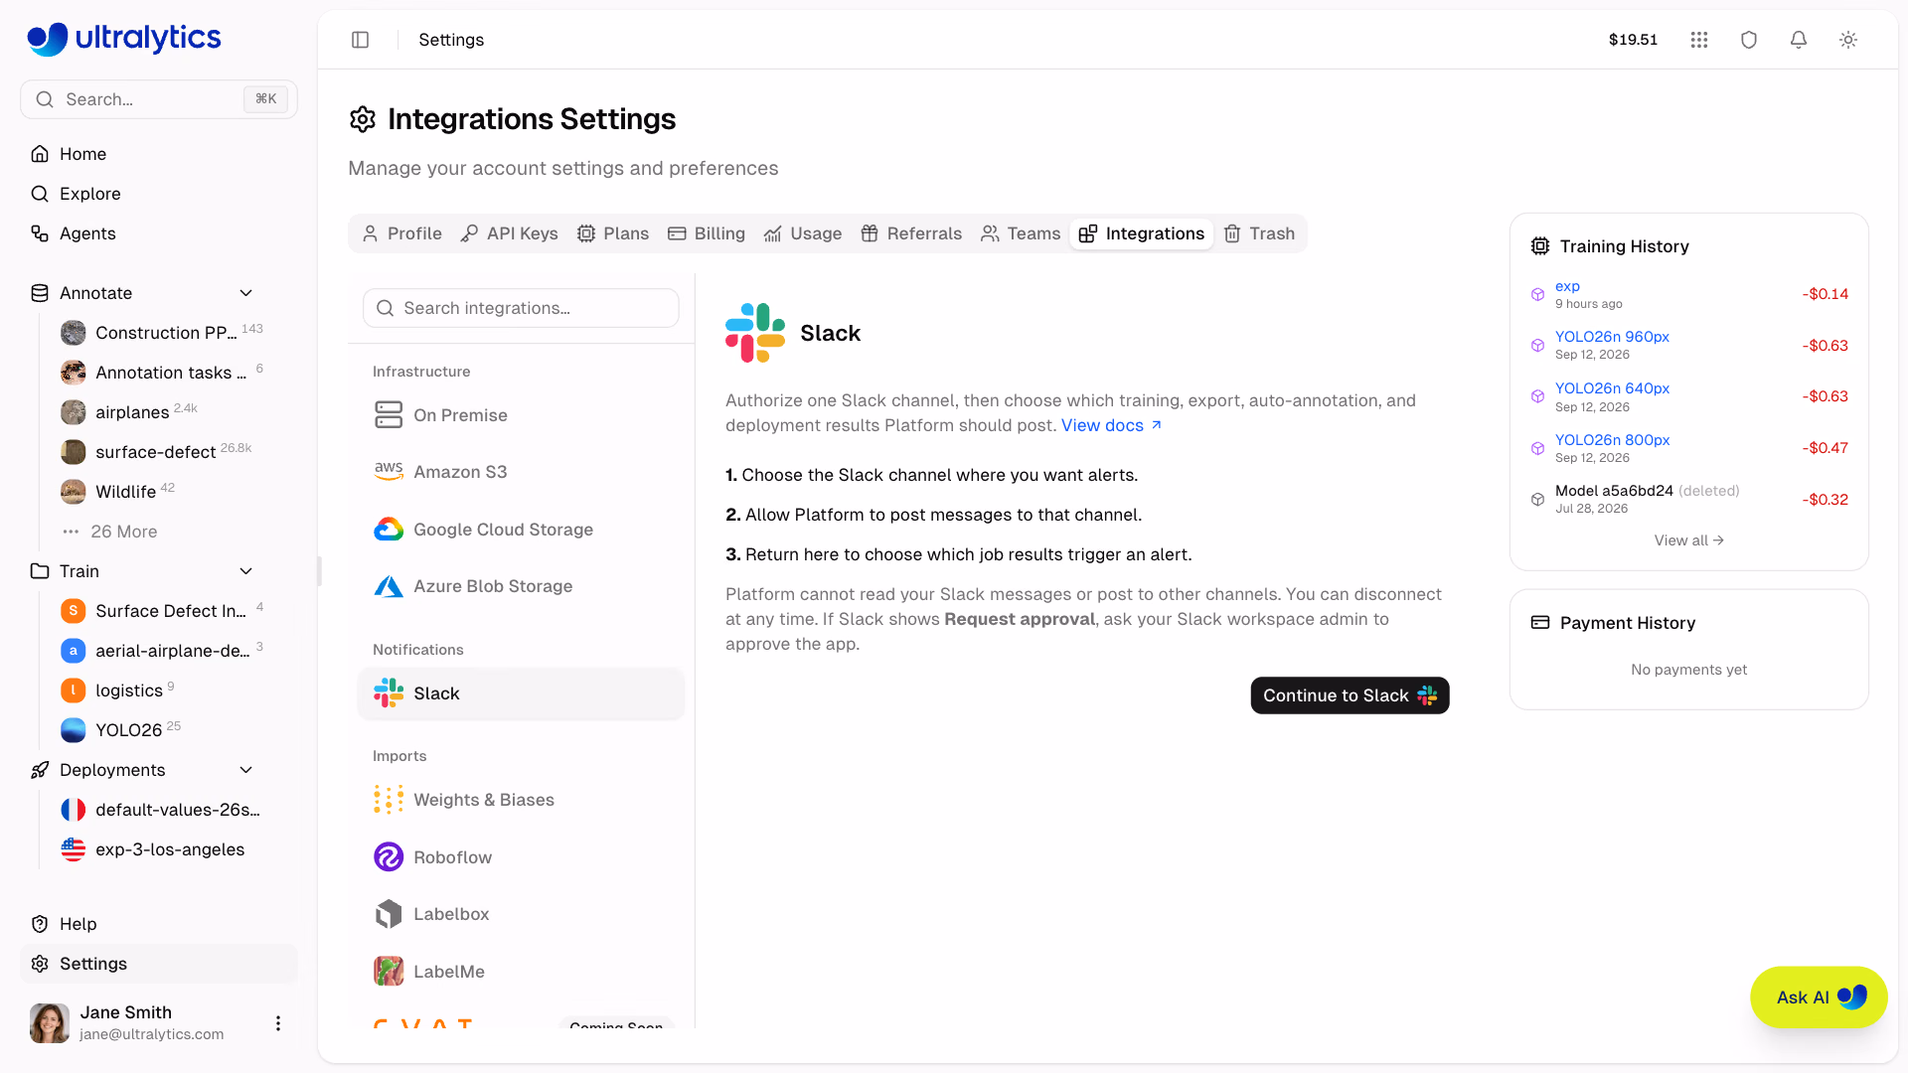Screen dimensions: 1908x1073
Task: Open the exp-3-los-angeles deployment
Action: pos(170,849)
